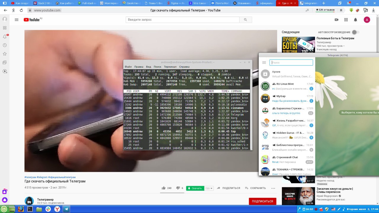Open Жизнь Разработчика chat
This screenshot has width=379, height=213.
287,123
